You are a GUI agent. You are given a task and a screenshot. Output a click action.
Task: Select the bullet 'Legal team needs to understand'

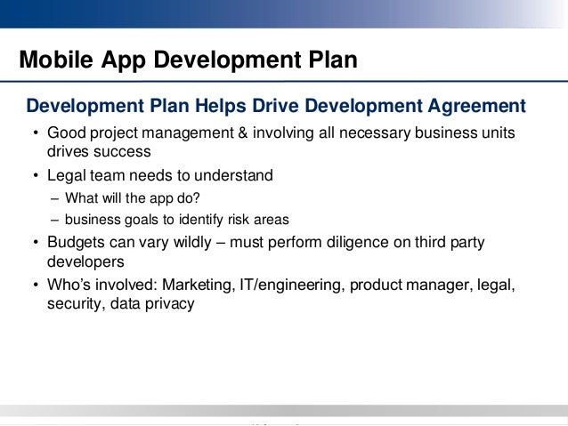[160, 175]
